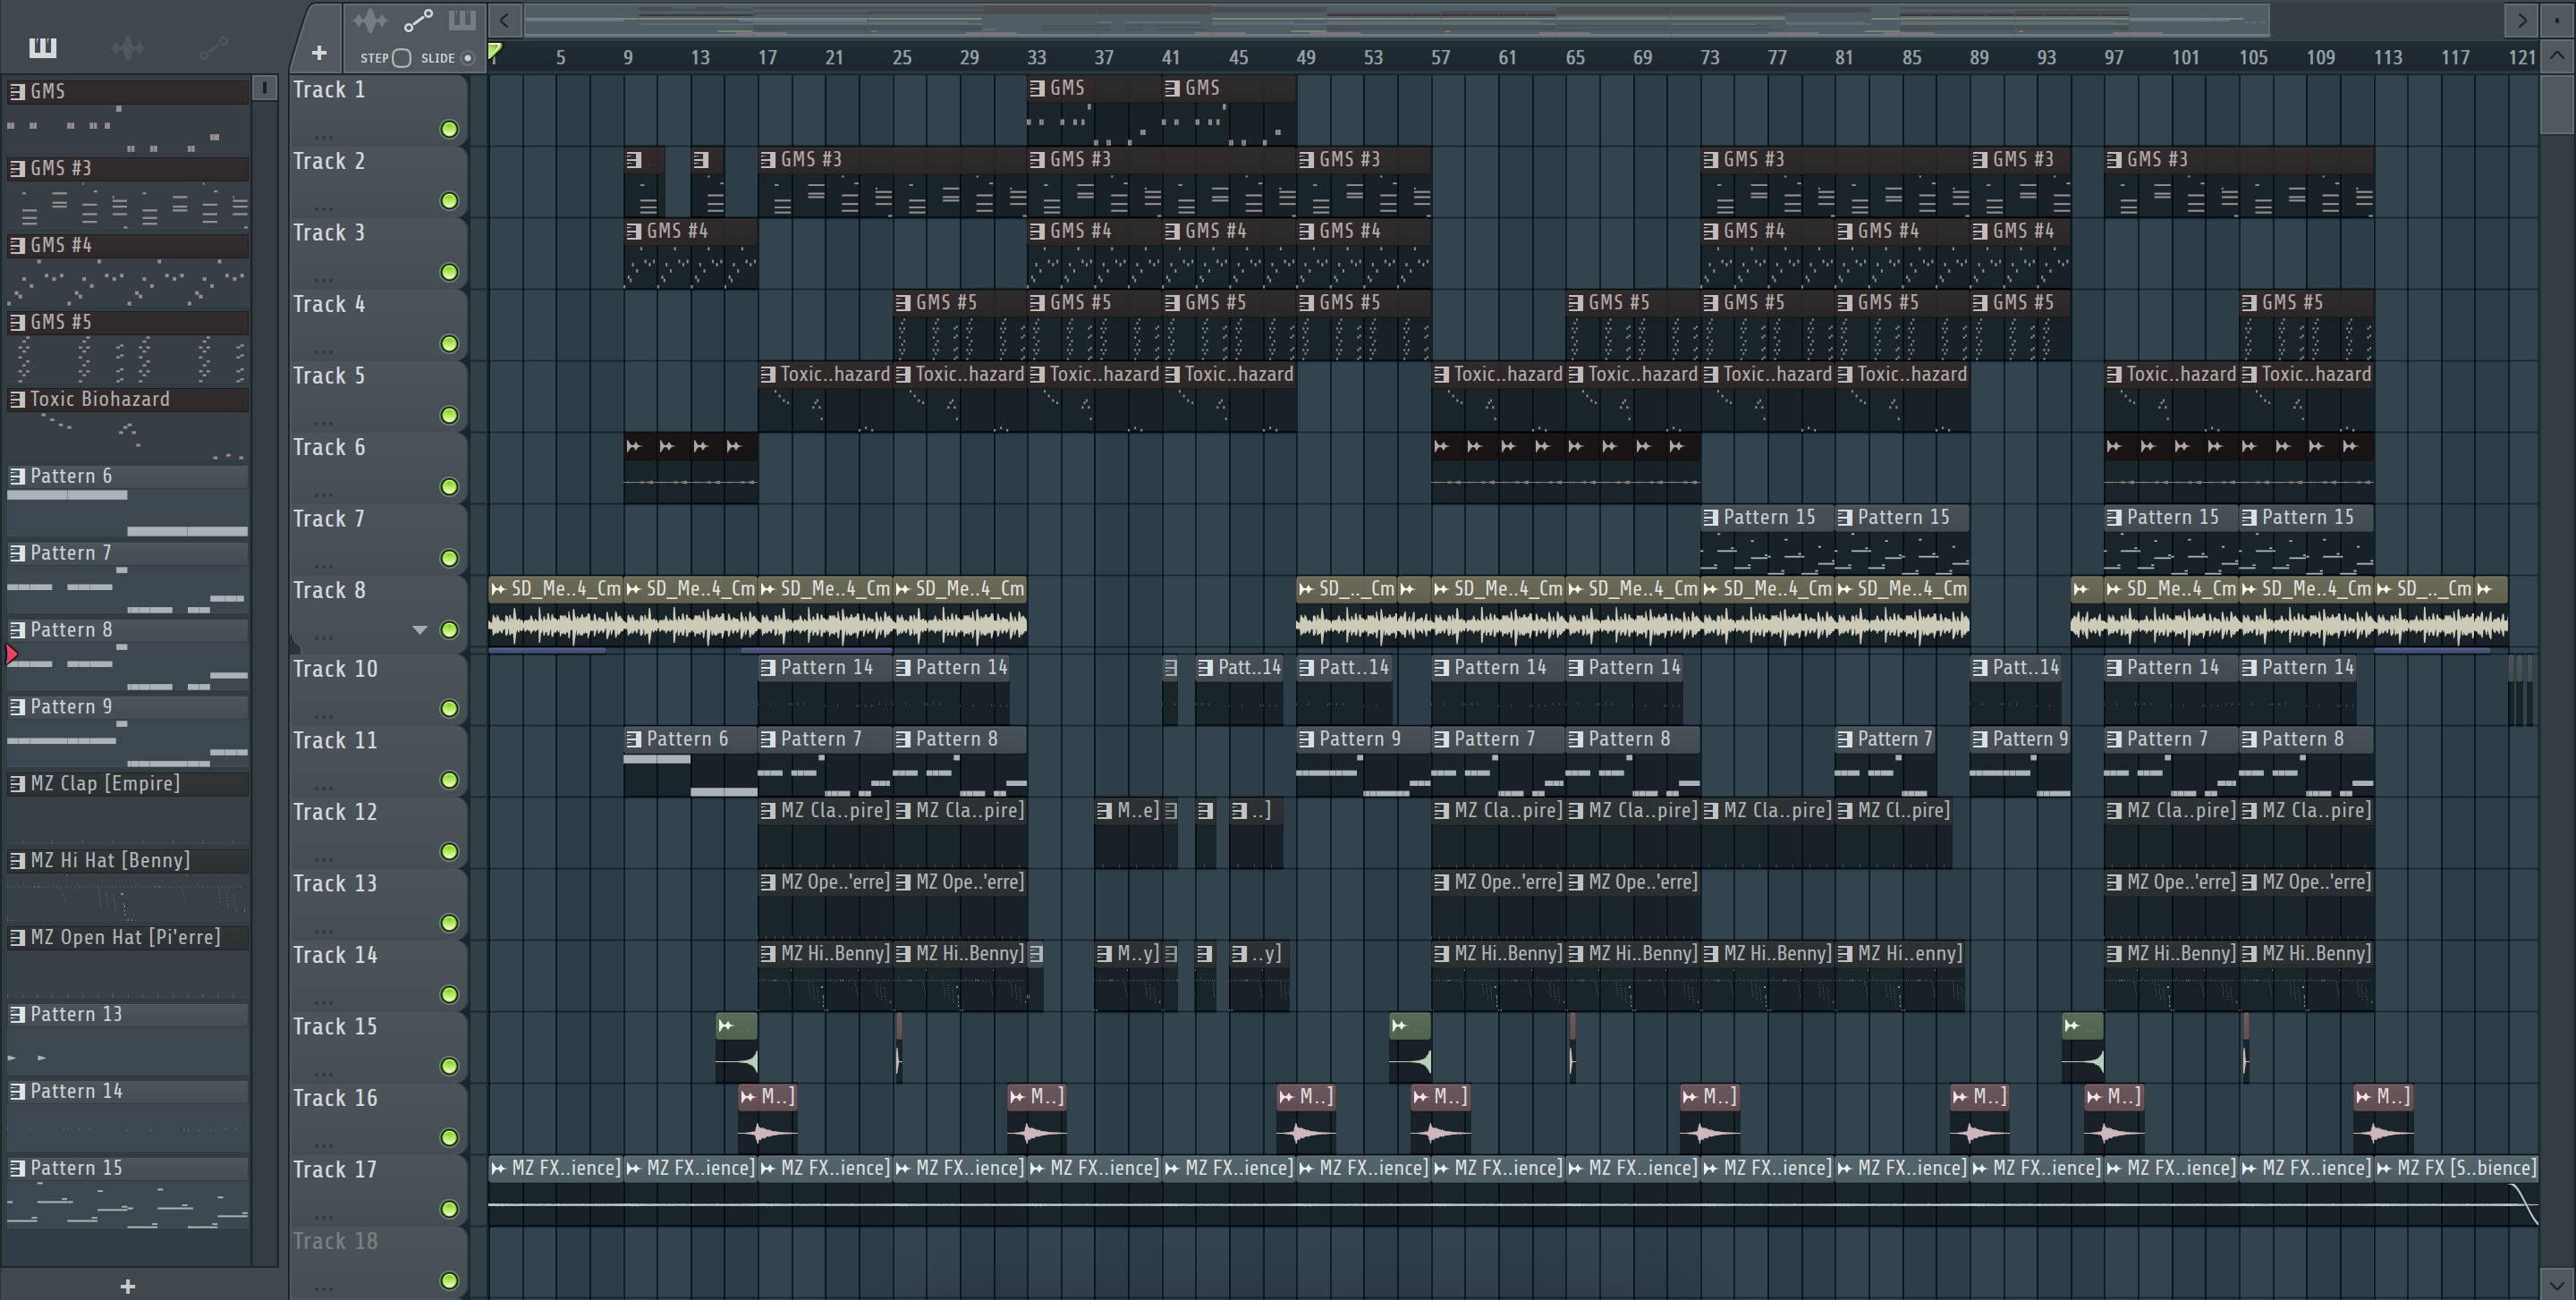Enable the STEP checkbox

402,58
